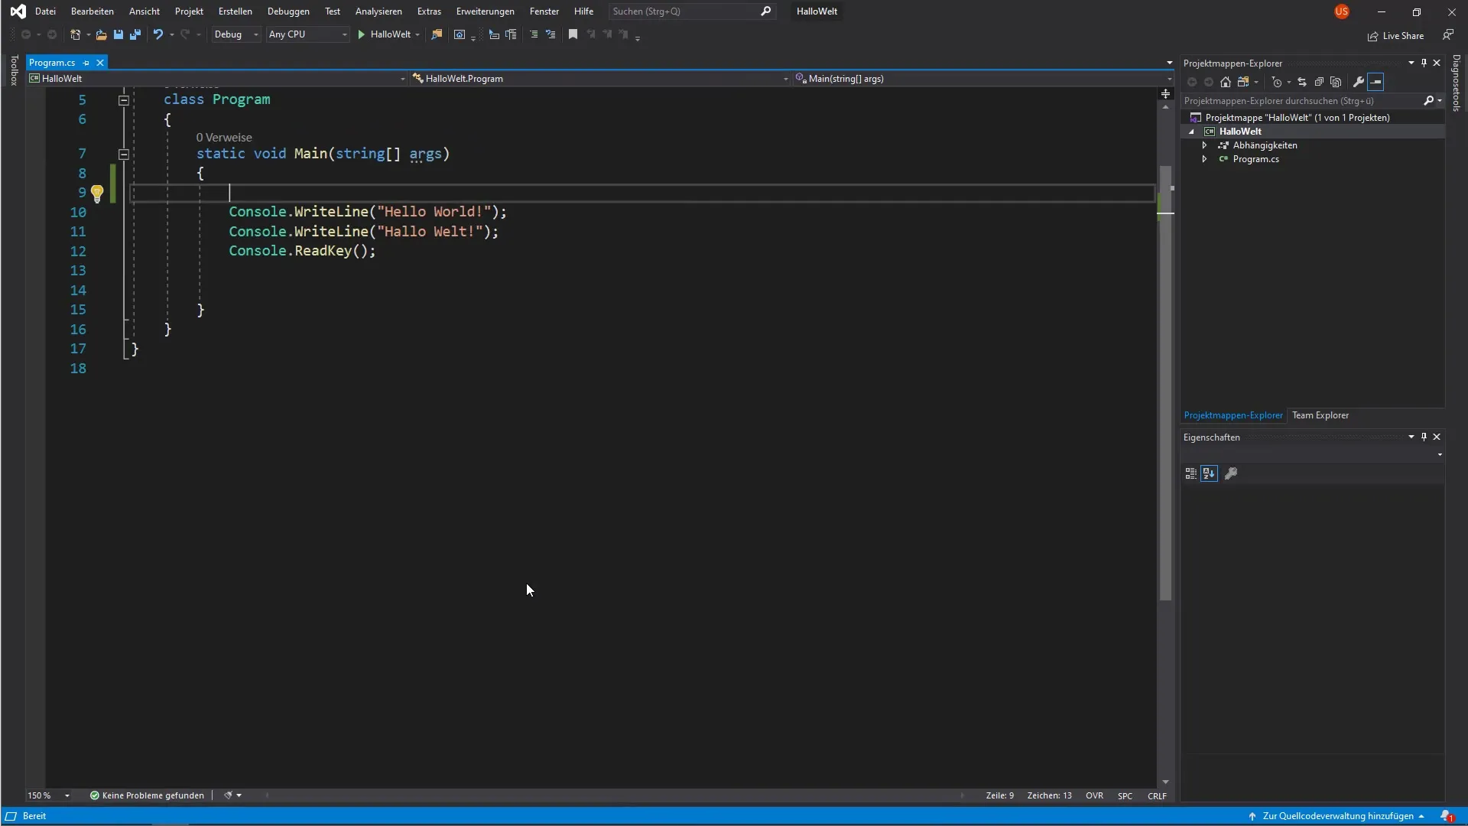Click the pending changes filter clock icon
The image size is (1468, 826).
coord(1277,82)
